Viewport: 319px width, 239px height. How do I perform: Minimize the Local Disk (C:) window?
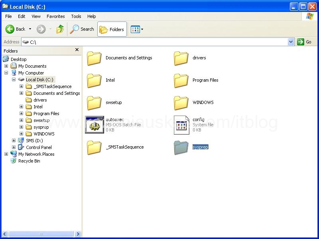pos(294,7)
